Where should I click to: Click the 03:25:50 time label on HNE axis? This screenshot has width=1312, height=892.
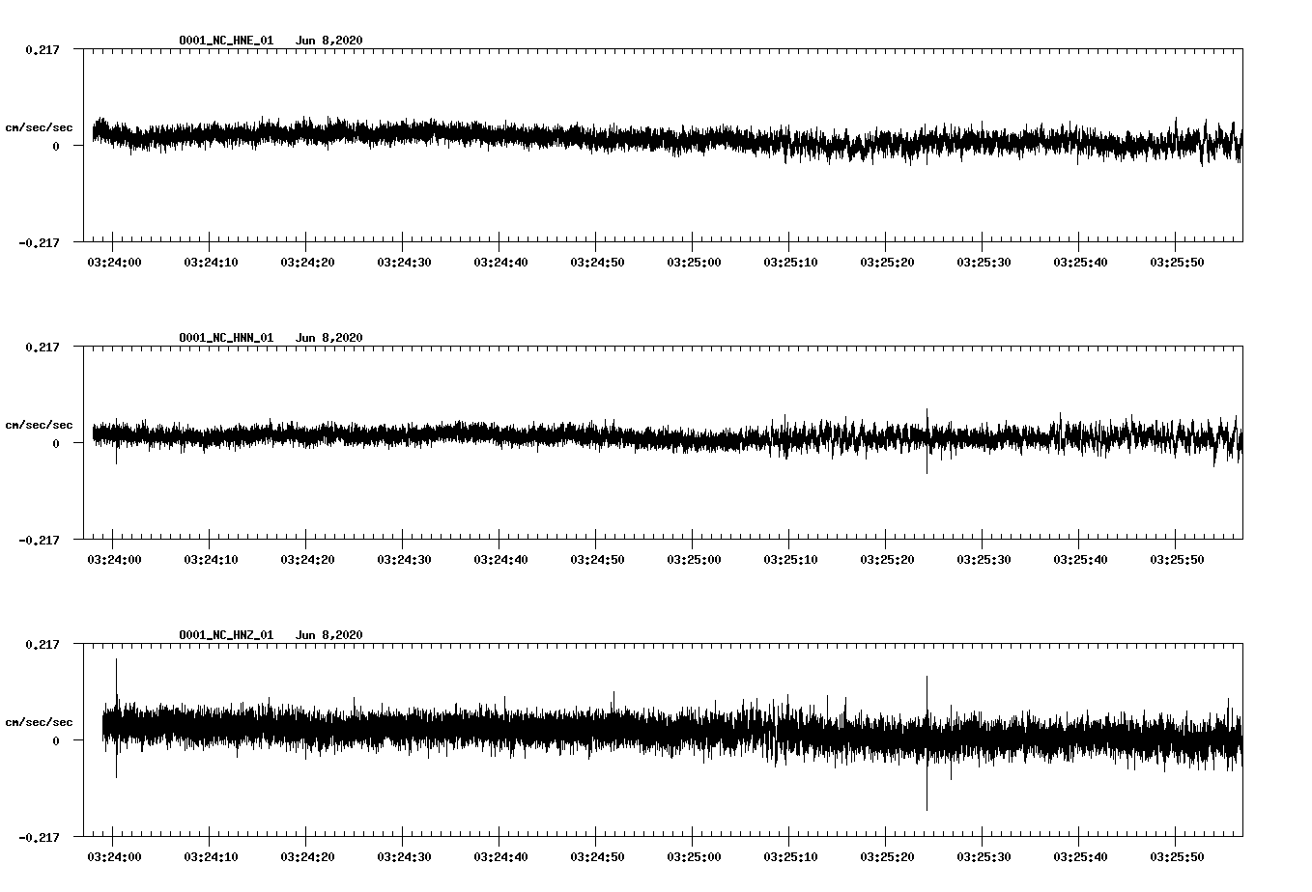coord(1177,262)
